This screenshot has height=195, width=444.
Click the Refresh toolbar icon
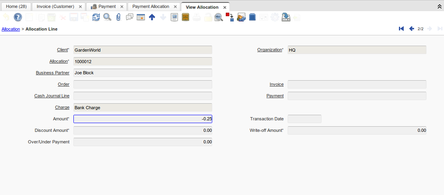click(x=96, y=17)
